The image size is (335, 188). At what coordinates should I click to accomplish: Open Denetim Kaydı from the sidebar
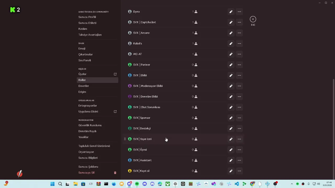(x=87, y=131)
